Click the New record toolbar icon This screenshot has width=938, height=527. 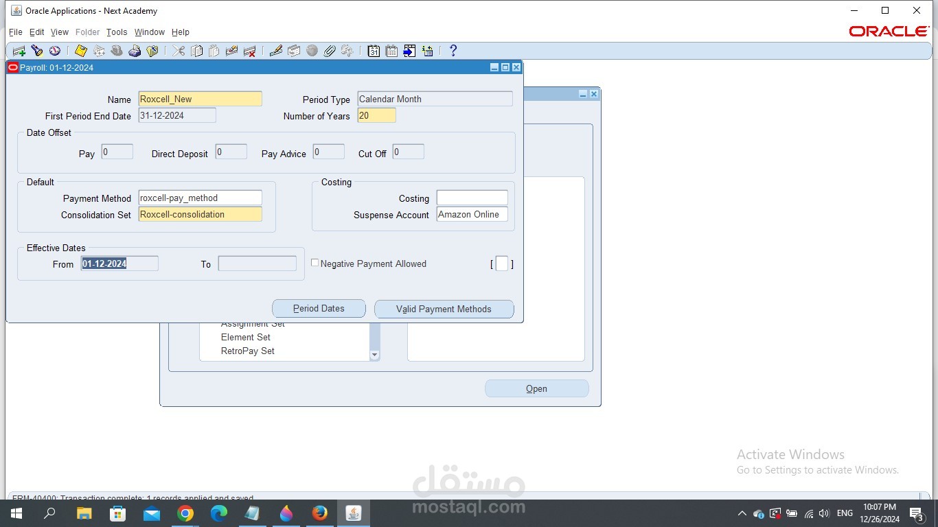tap(19, 51)
